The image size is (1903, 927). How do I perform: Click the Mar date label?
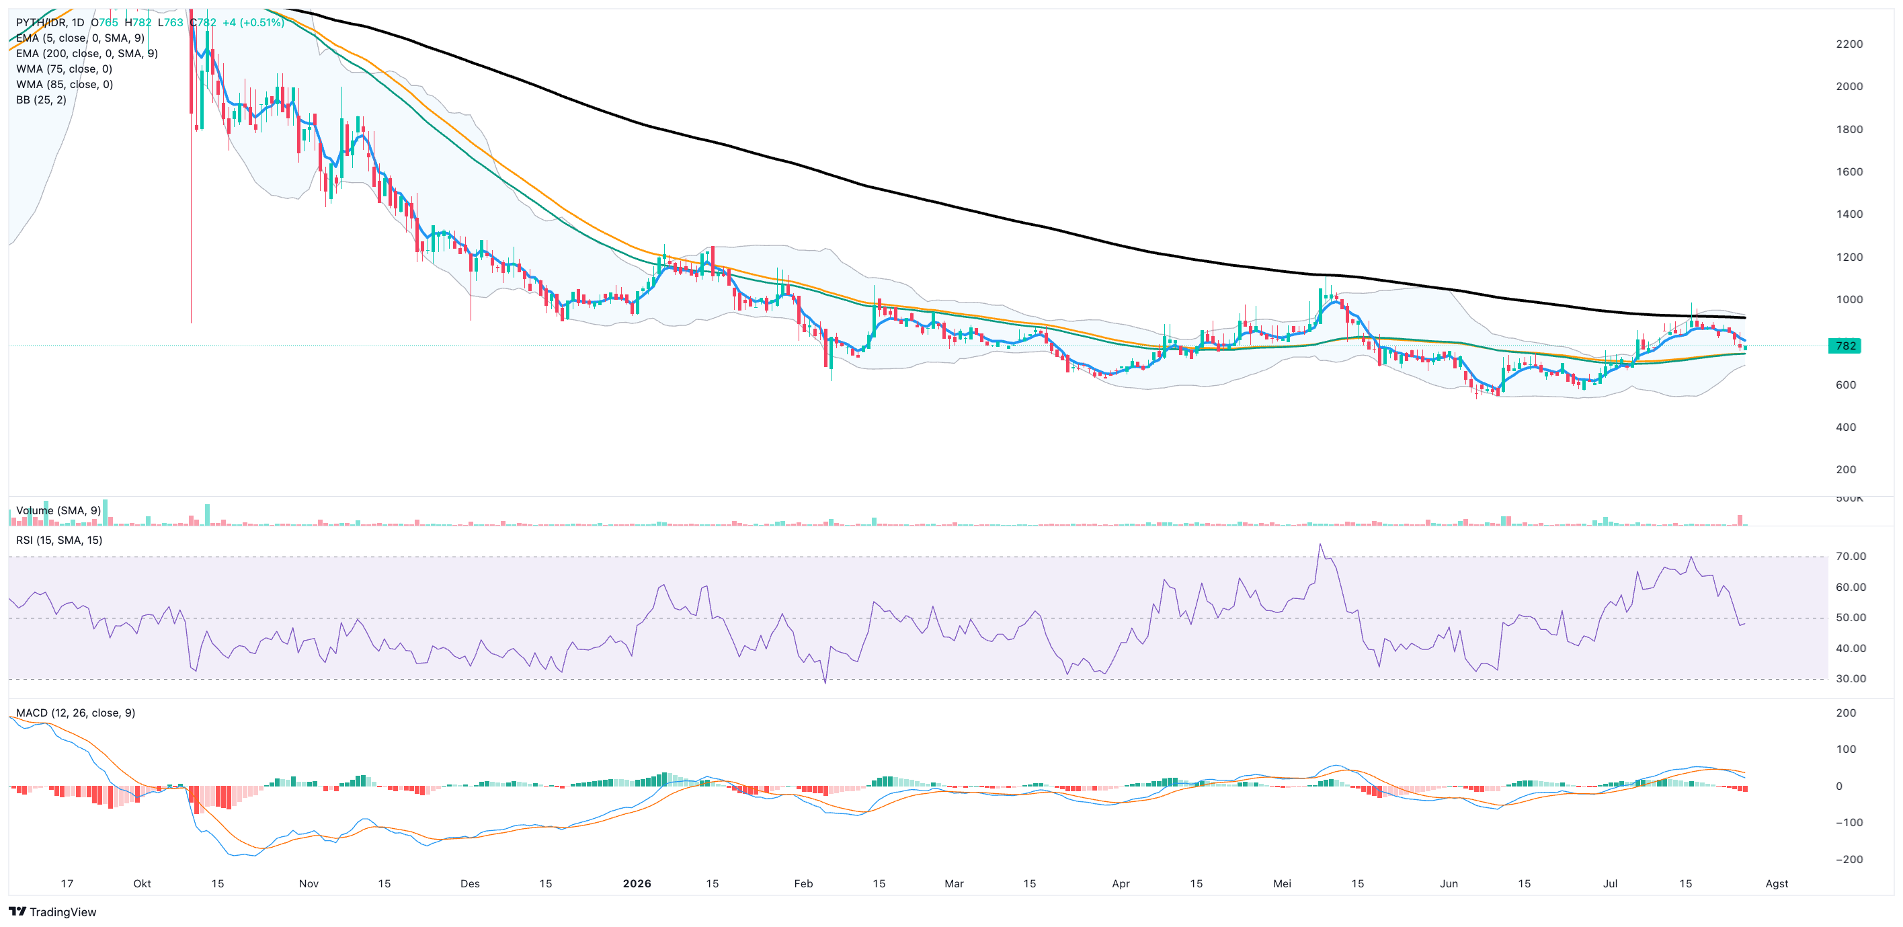[954, 884]
